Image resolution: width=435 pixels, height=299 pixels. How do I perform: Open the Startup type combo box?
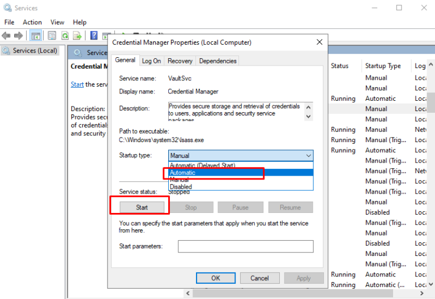pos(241,156)
